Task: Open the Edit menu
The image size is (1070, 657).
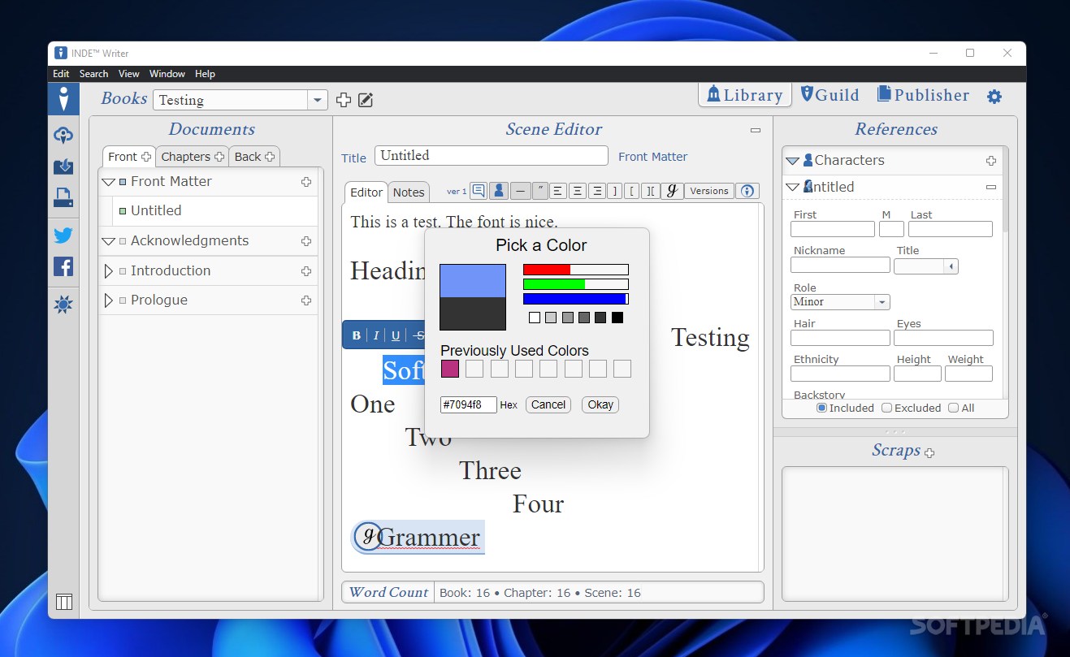Action: pyautogui.click(x=61, y=74)
